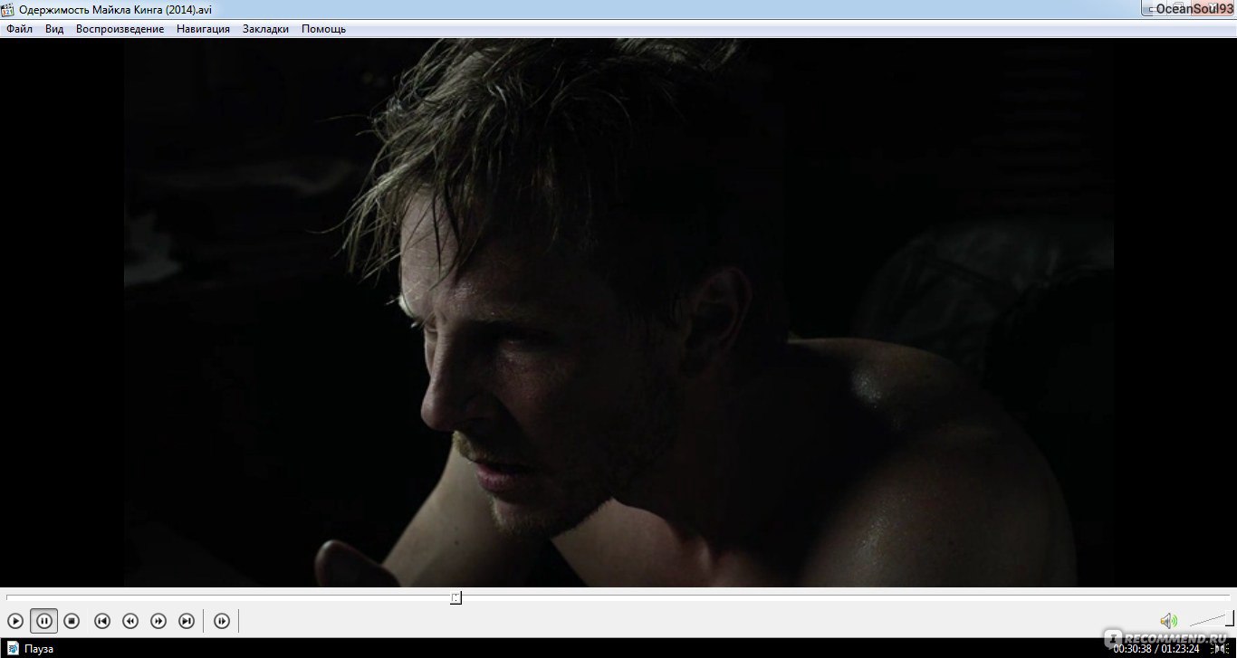Screen dimensions: 1237x658
Task: Open the Навигация menu
Action: coord(204,29)
